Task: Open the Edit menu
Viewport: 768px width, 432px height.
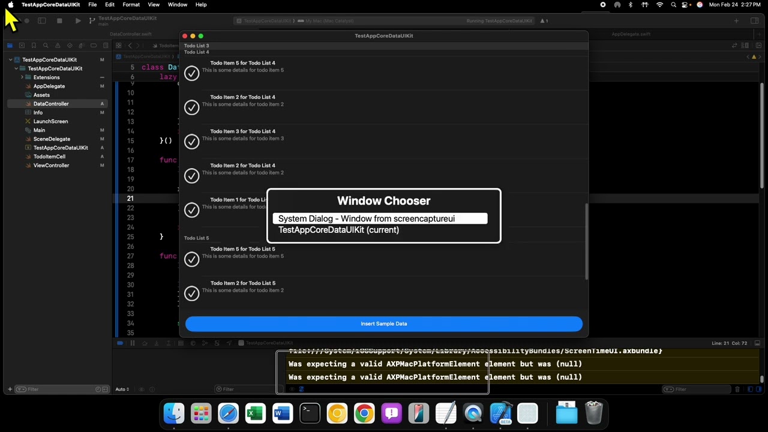Action: [110, 5]
